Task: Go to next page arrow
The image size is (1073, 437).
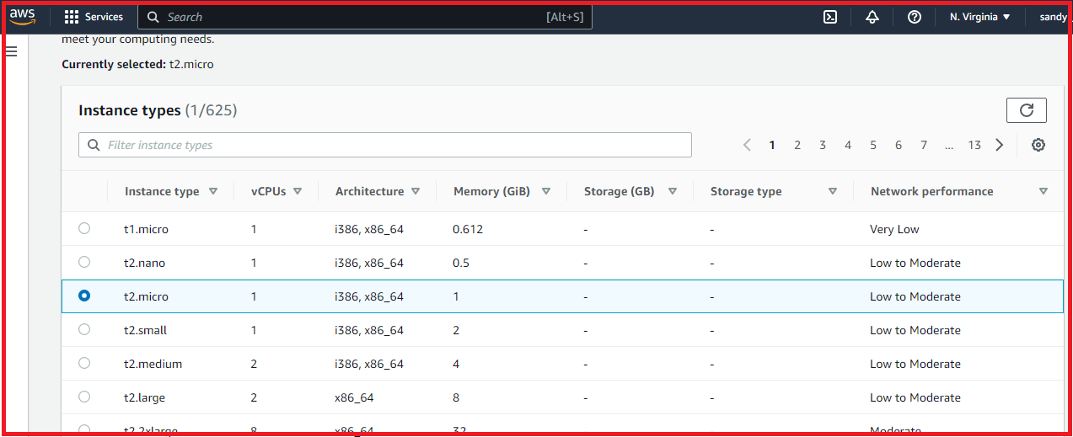Action: tap(1000, 145)
